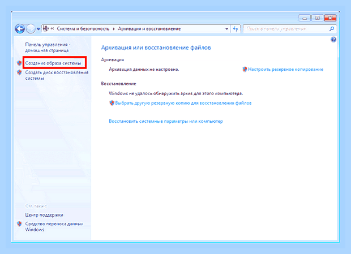Screen dimensions: 351x254
Task: Click shield icon beside 'Создать диск восстановления системы'
Action: click(19, 72)
